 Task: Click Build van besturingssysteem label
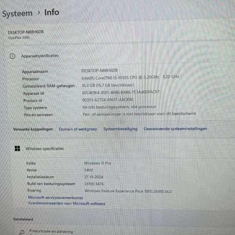(51, 184)
